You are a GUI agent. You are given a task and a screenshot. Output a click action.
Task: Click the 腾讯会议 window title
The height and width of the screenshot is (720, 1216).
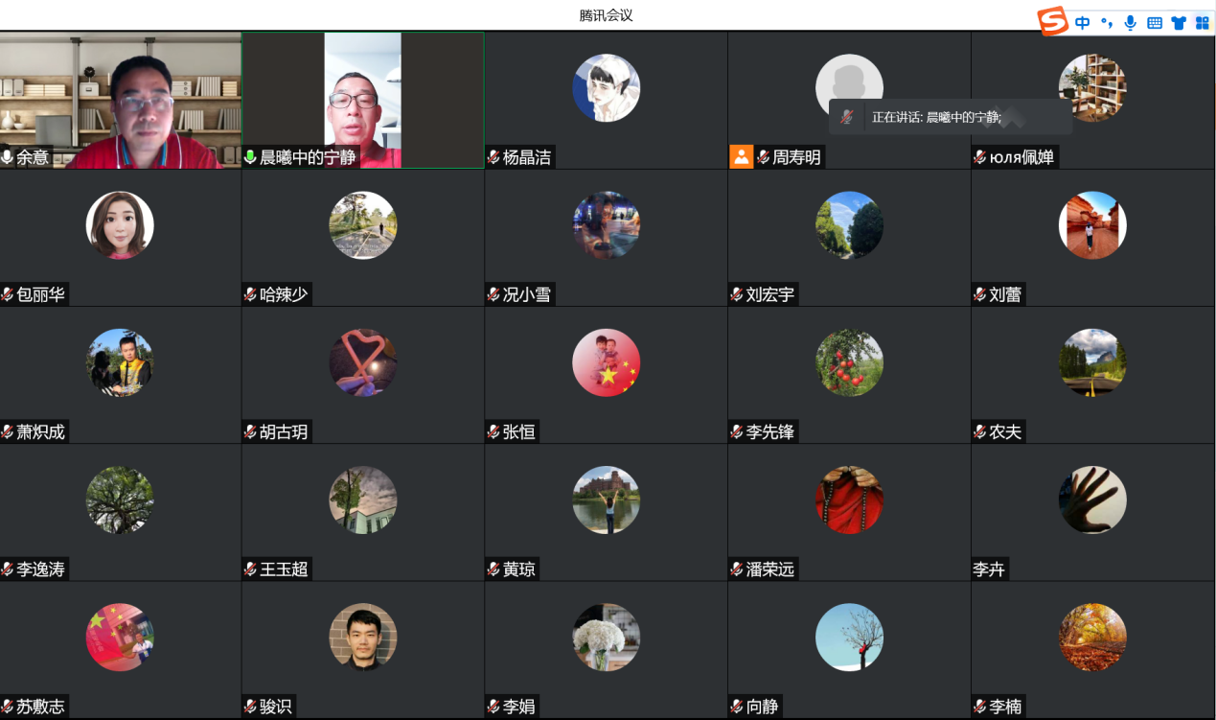pyautogui.click(x=607, y=15)
